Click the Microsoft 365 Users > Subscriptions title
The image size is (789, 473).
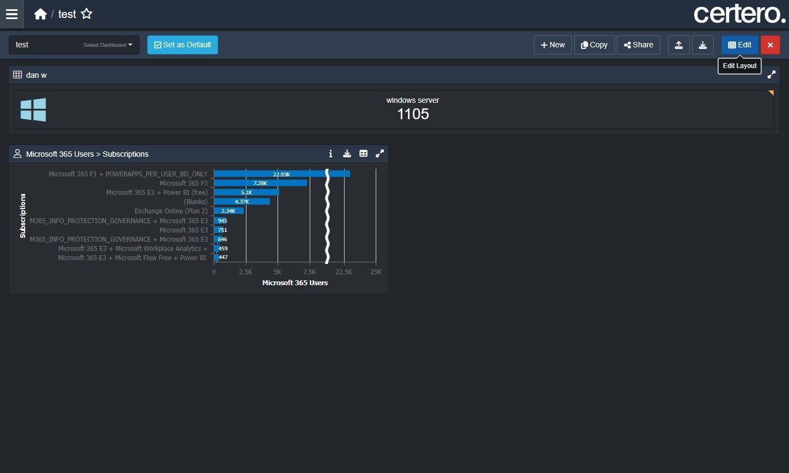pyautogui.click(x=87, y=154)
